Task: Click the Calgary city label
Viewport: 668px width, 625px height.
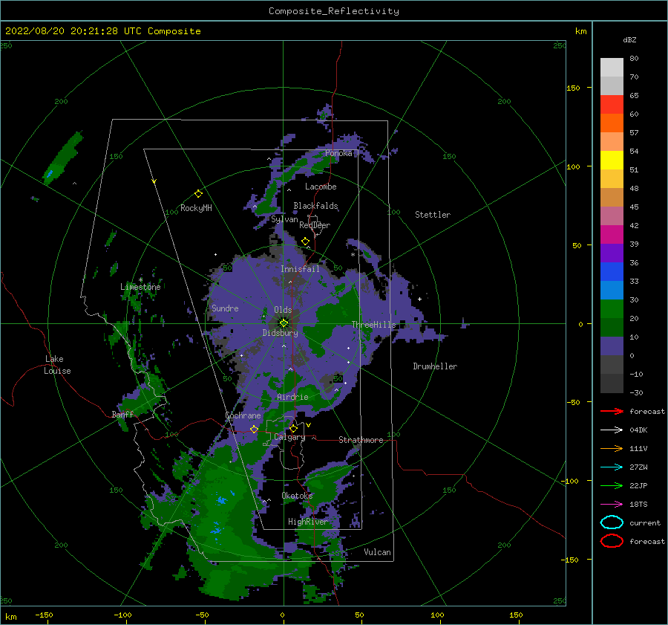Action: [x=289, y=437]
